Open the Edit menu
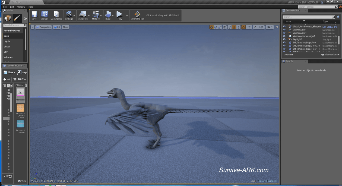342x186 pixels. (12, 7)
